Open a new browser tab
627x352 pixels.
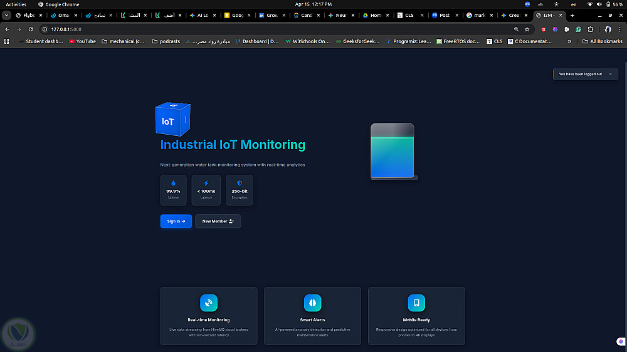[x=572, y=15]
